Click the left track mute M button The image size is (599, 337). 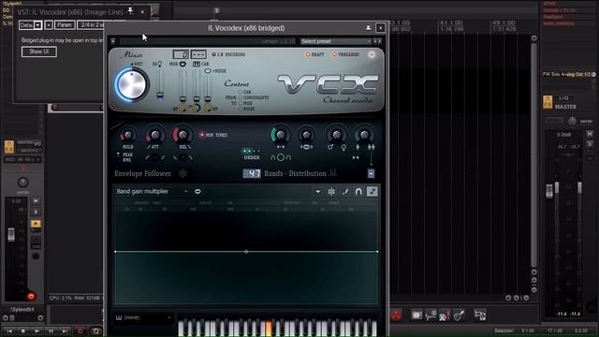tap(36, 200)
